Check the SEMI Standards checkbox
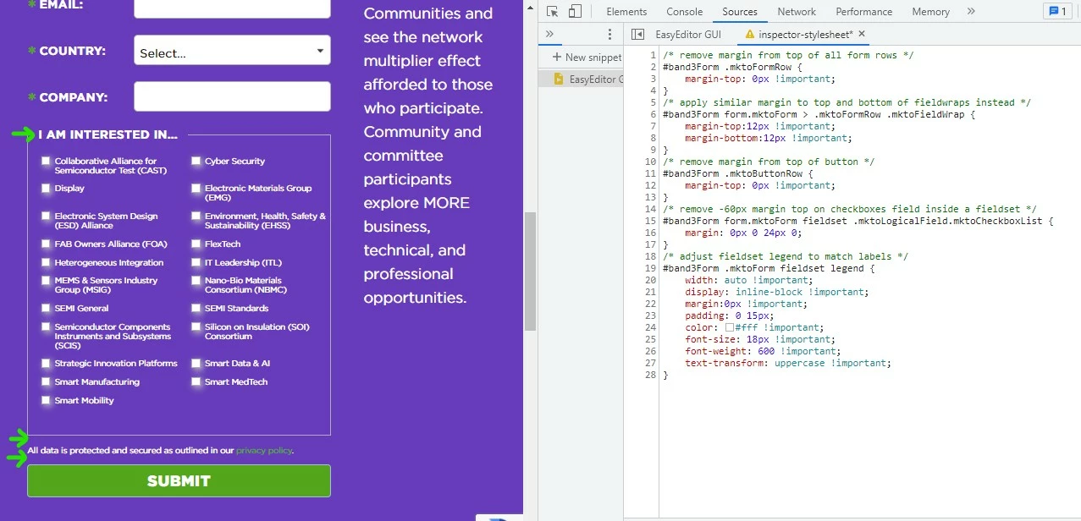1081x521 pixels. click(x=196, y=308)
